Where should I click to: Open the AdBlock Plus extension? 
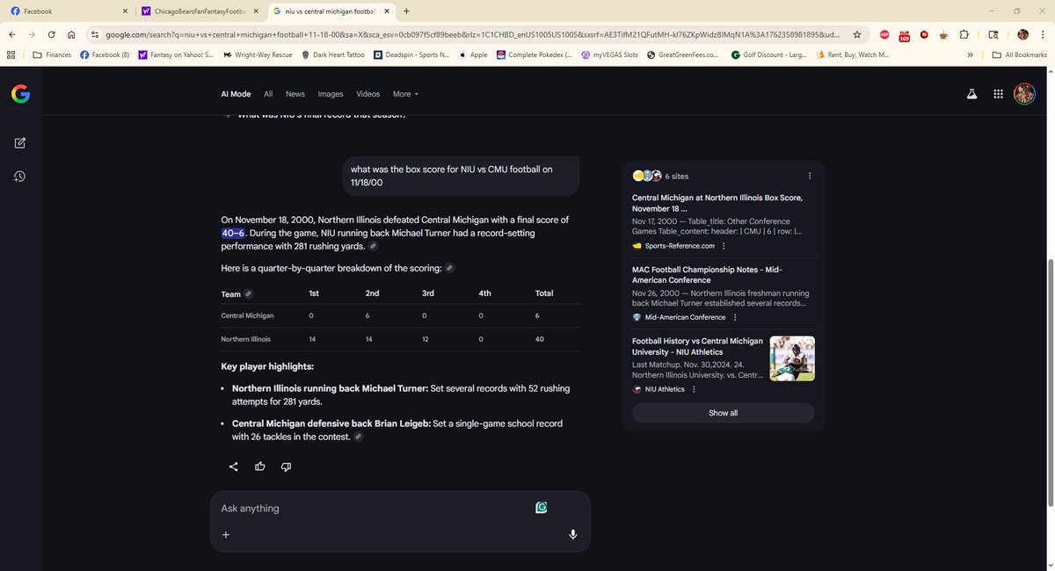(884, 34)
